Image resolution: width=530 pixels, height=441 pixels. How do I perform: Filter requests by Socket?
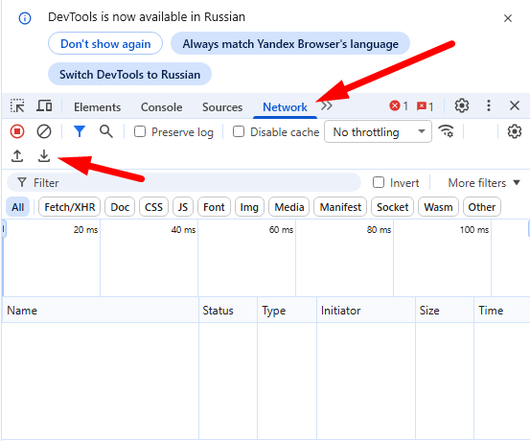392,207
